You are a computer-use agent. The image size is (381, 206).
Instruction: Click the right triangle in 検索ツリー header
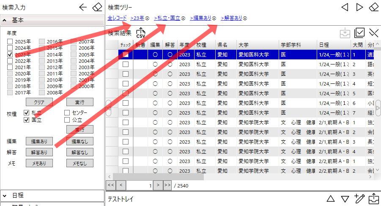point(359,7)
